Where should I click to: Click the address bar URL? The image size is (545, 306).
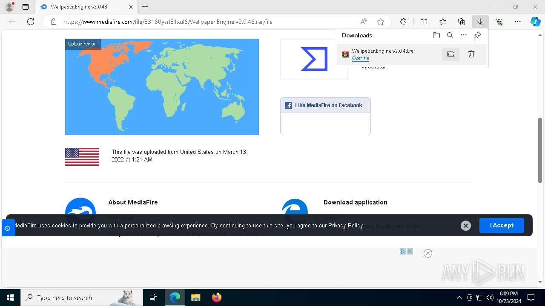tap(168, 22)
